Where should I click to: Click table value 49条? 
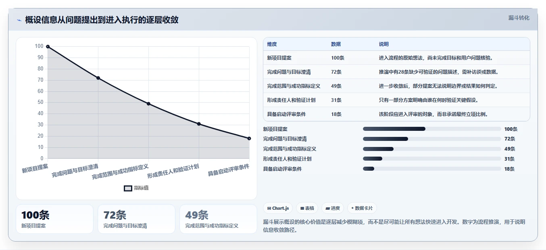point(336,86)
